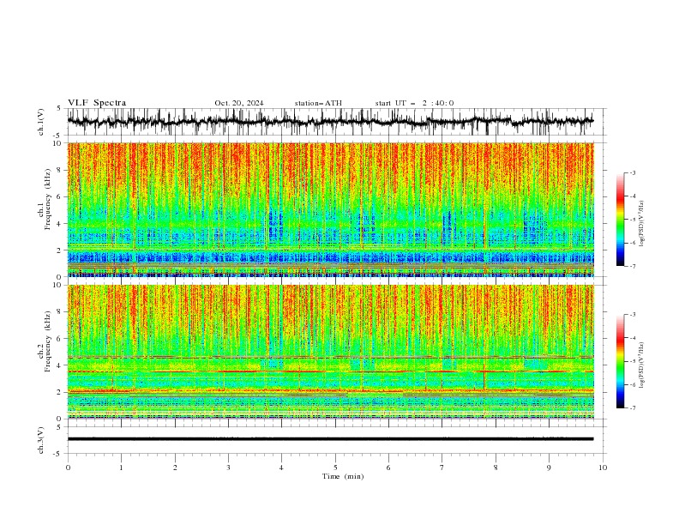Click the ch.2 colorbar 'log(PSD)(V²/Hz)' label
The height and width of the screenshot is (525, 679).
641,365
